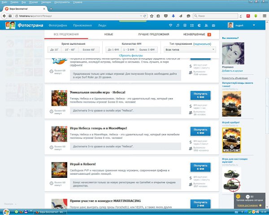Screen dimensions: 269x215
Task: Switch to the НОВЫЕ tab
Action: (x=108, y=34)
